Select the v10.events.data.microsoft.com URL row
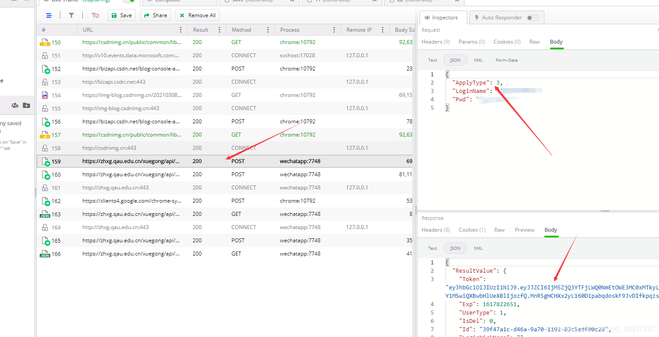This screenshot has width=659, height=337. coord(131,56)
